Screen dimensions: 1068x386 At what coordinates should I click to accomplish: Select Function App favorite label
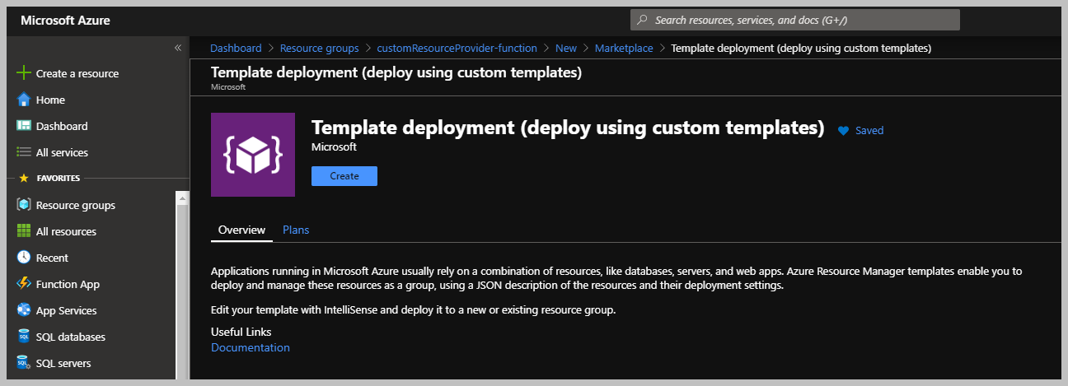click(x=68, y=284)
